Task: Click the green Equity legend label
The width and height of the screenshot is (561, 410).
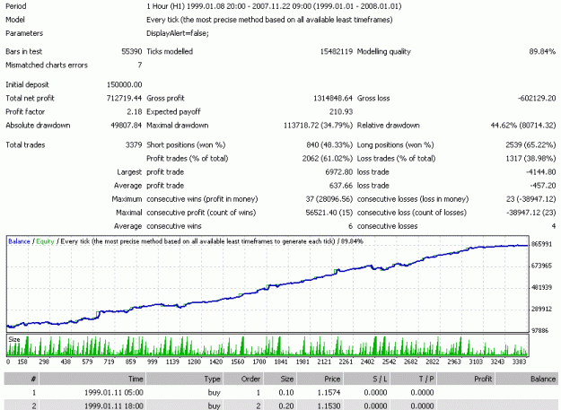Action: (x=45, y=241)
